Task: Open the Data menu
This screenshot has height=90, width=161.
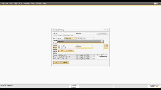Action: click(15, 3)
